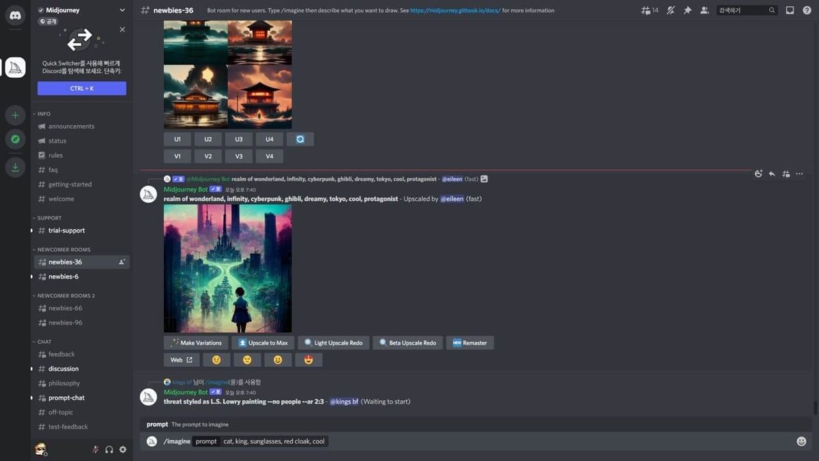Open the upscaled cyberpunk wonderland image
Screen dimensions: 819x461
228,268
